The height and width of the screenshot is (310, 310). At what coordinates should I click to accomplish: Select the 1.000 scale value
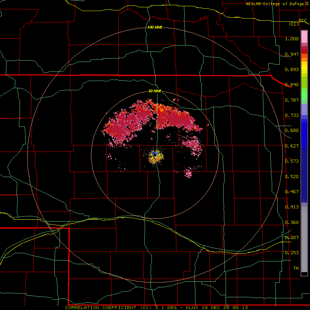click(292, 39)
